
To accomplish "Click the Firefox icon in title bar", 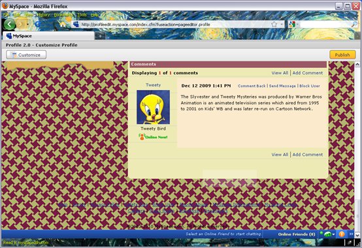I will 5,6.
